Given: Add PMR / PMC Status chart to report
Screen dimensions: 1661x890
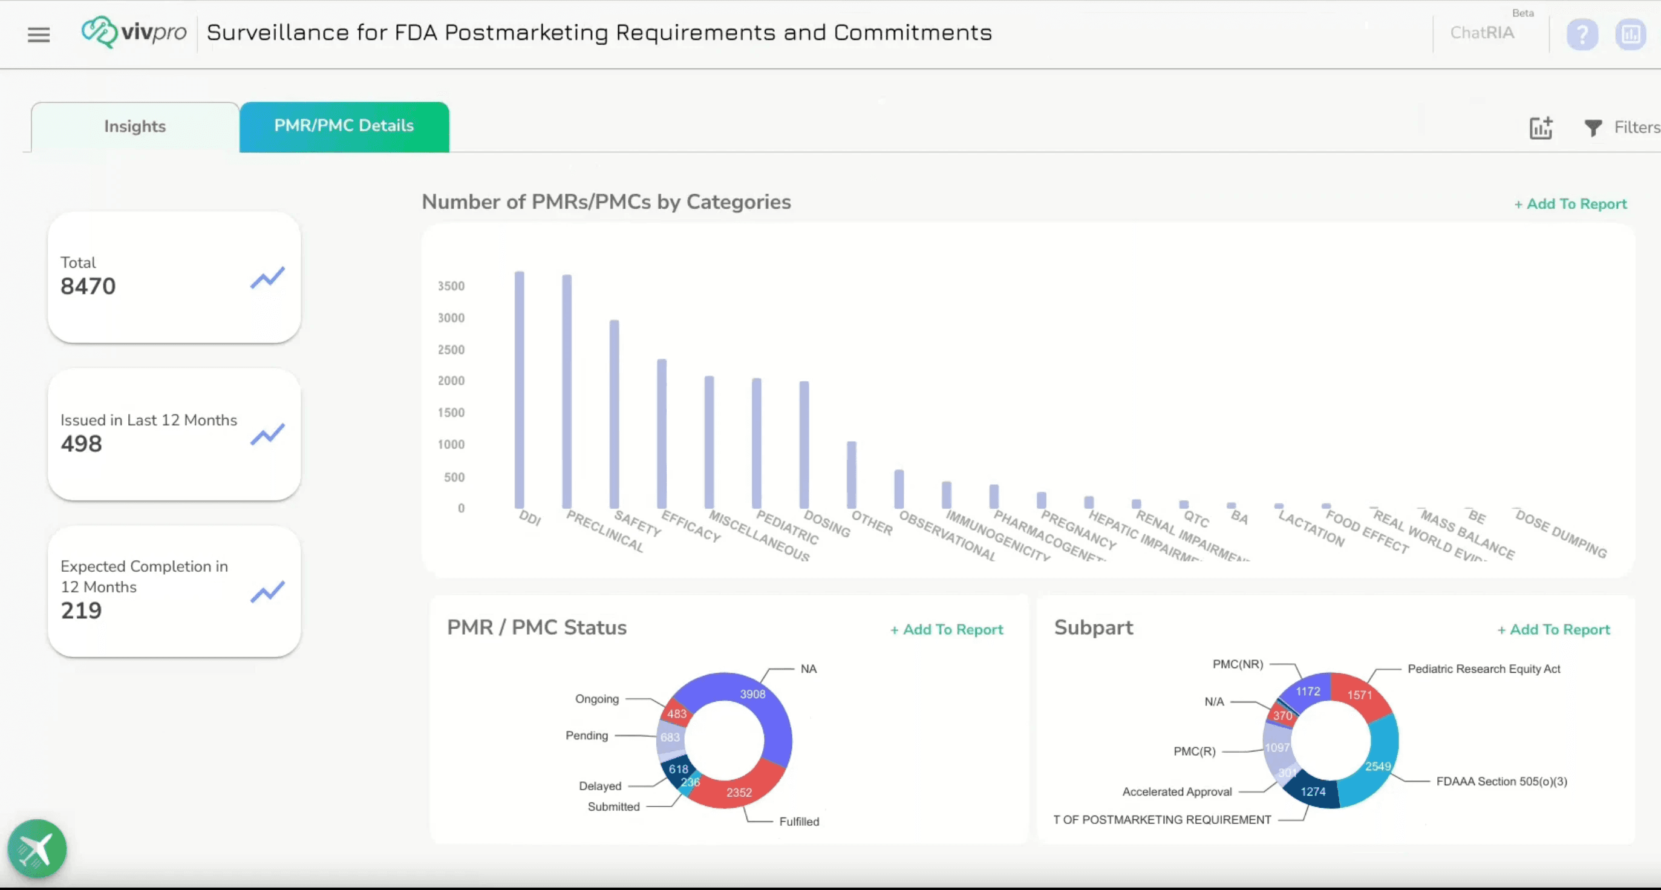Looking at the screenshot, I should [946, 629].
